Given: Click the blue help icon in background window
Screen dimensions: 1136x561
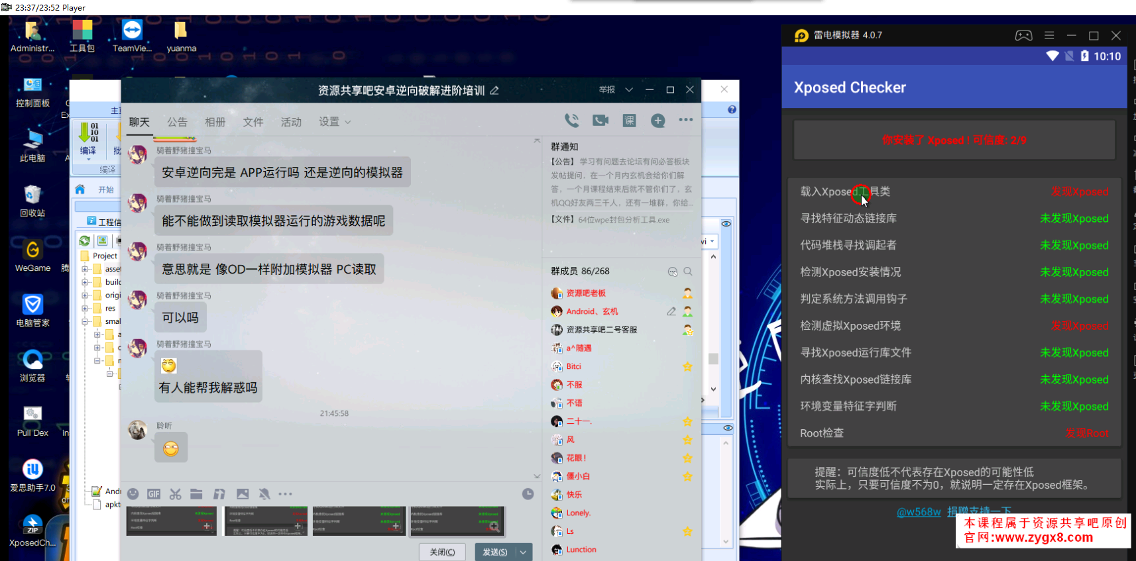Looking at the screenshot, I should 732,110.
